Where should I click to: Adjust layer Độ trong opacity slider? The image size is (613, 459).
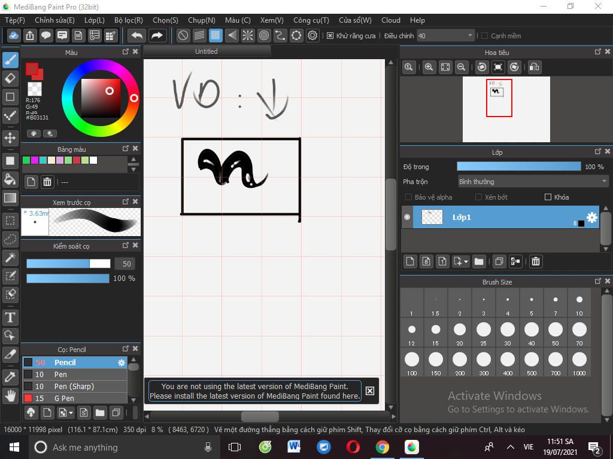(x=519, y=167)
